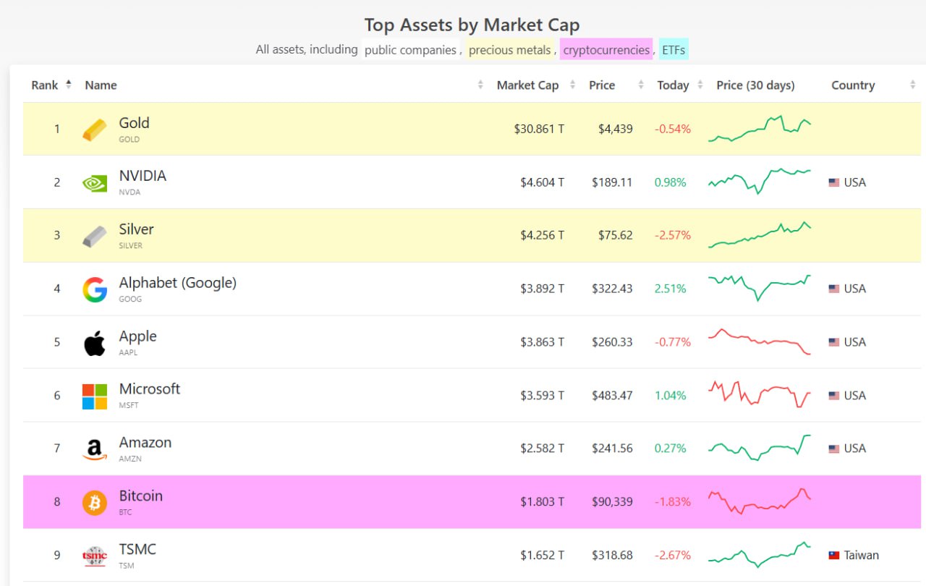The height and width of the screenshot is (586, 926).
Task: Filter by cryptocurrencies tag
Action: 606,50
